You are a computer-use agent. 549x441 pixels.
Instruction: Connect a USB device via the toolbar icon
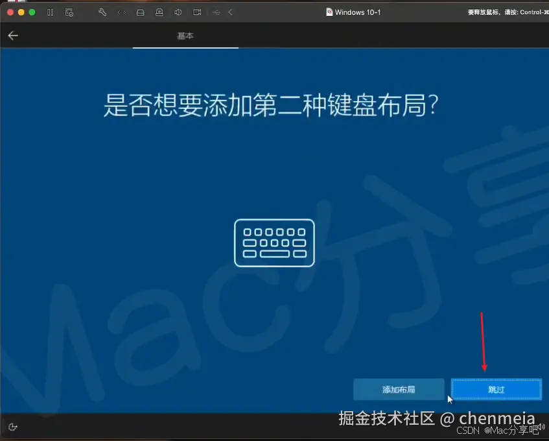215,12
